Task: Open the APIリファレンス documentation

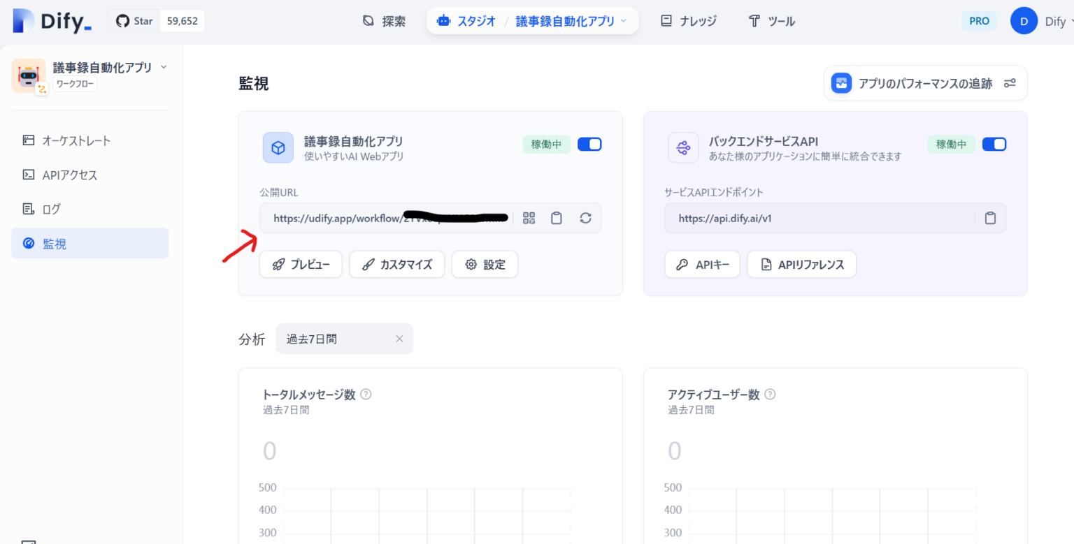Action: (801, 264)
